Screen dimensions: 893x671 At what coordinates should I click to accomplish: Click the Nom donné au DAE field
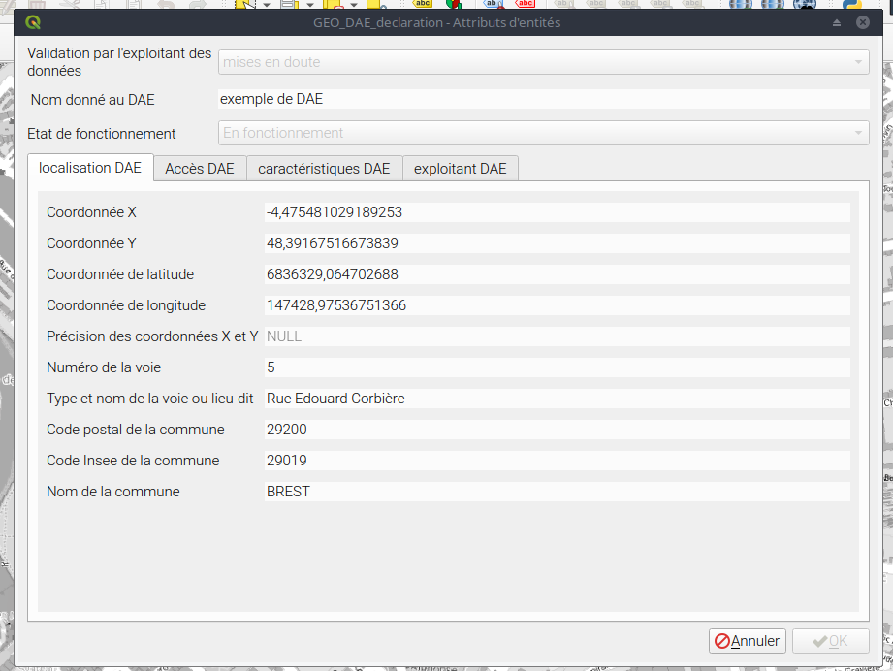(543, 99)
